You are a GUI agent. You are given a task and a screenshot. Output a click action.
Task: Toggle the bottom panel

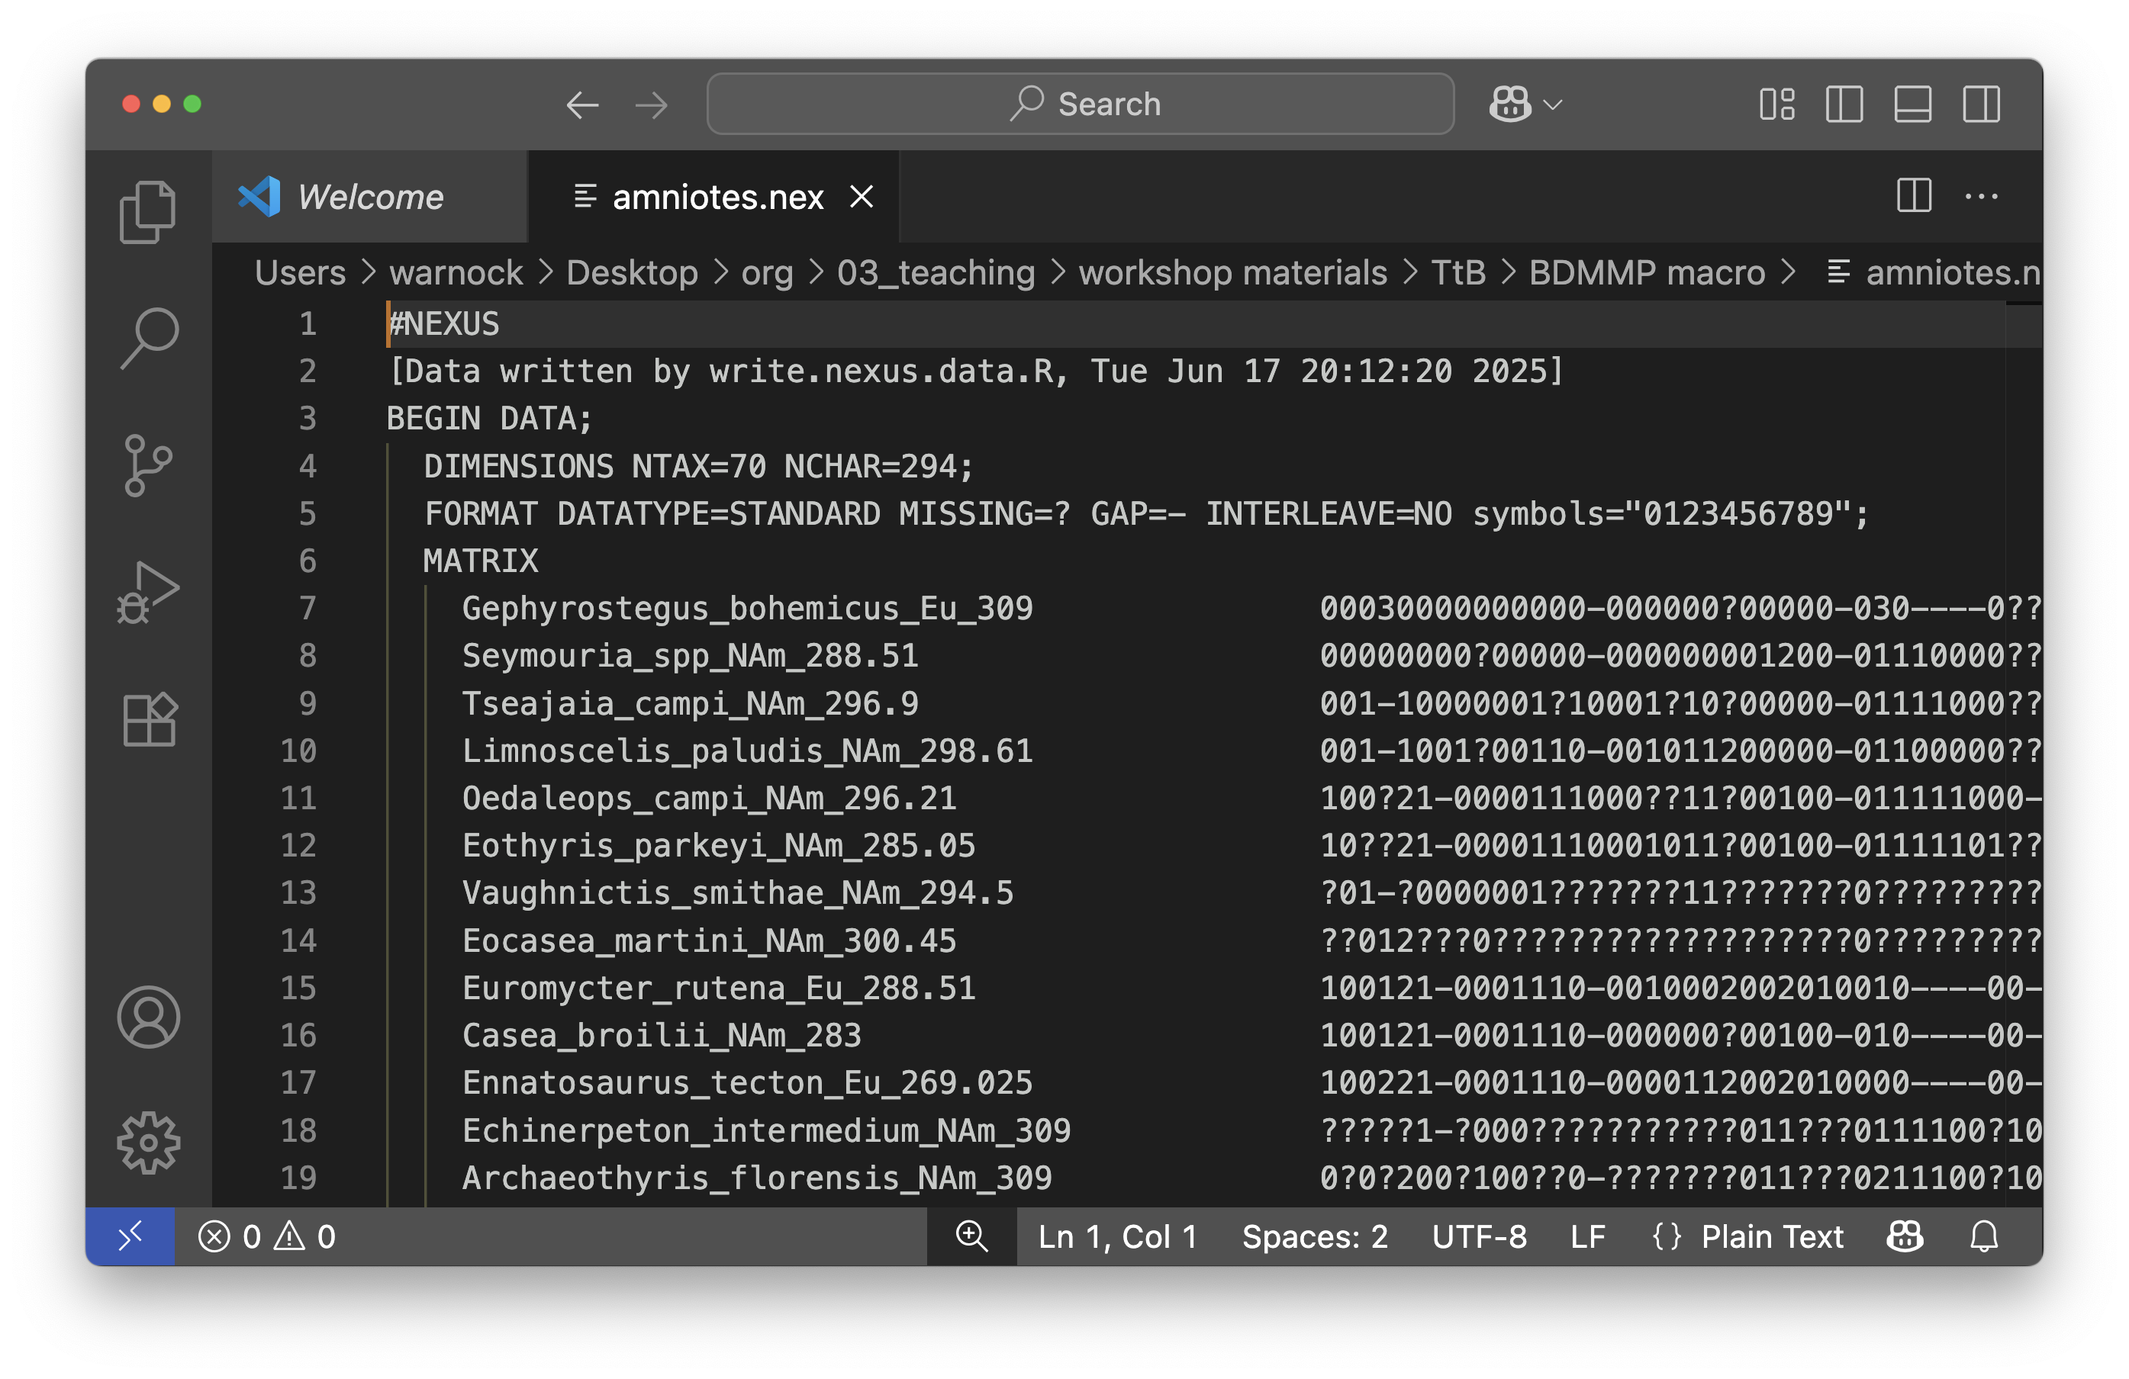1912,104
